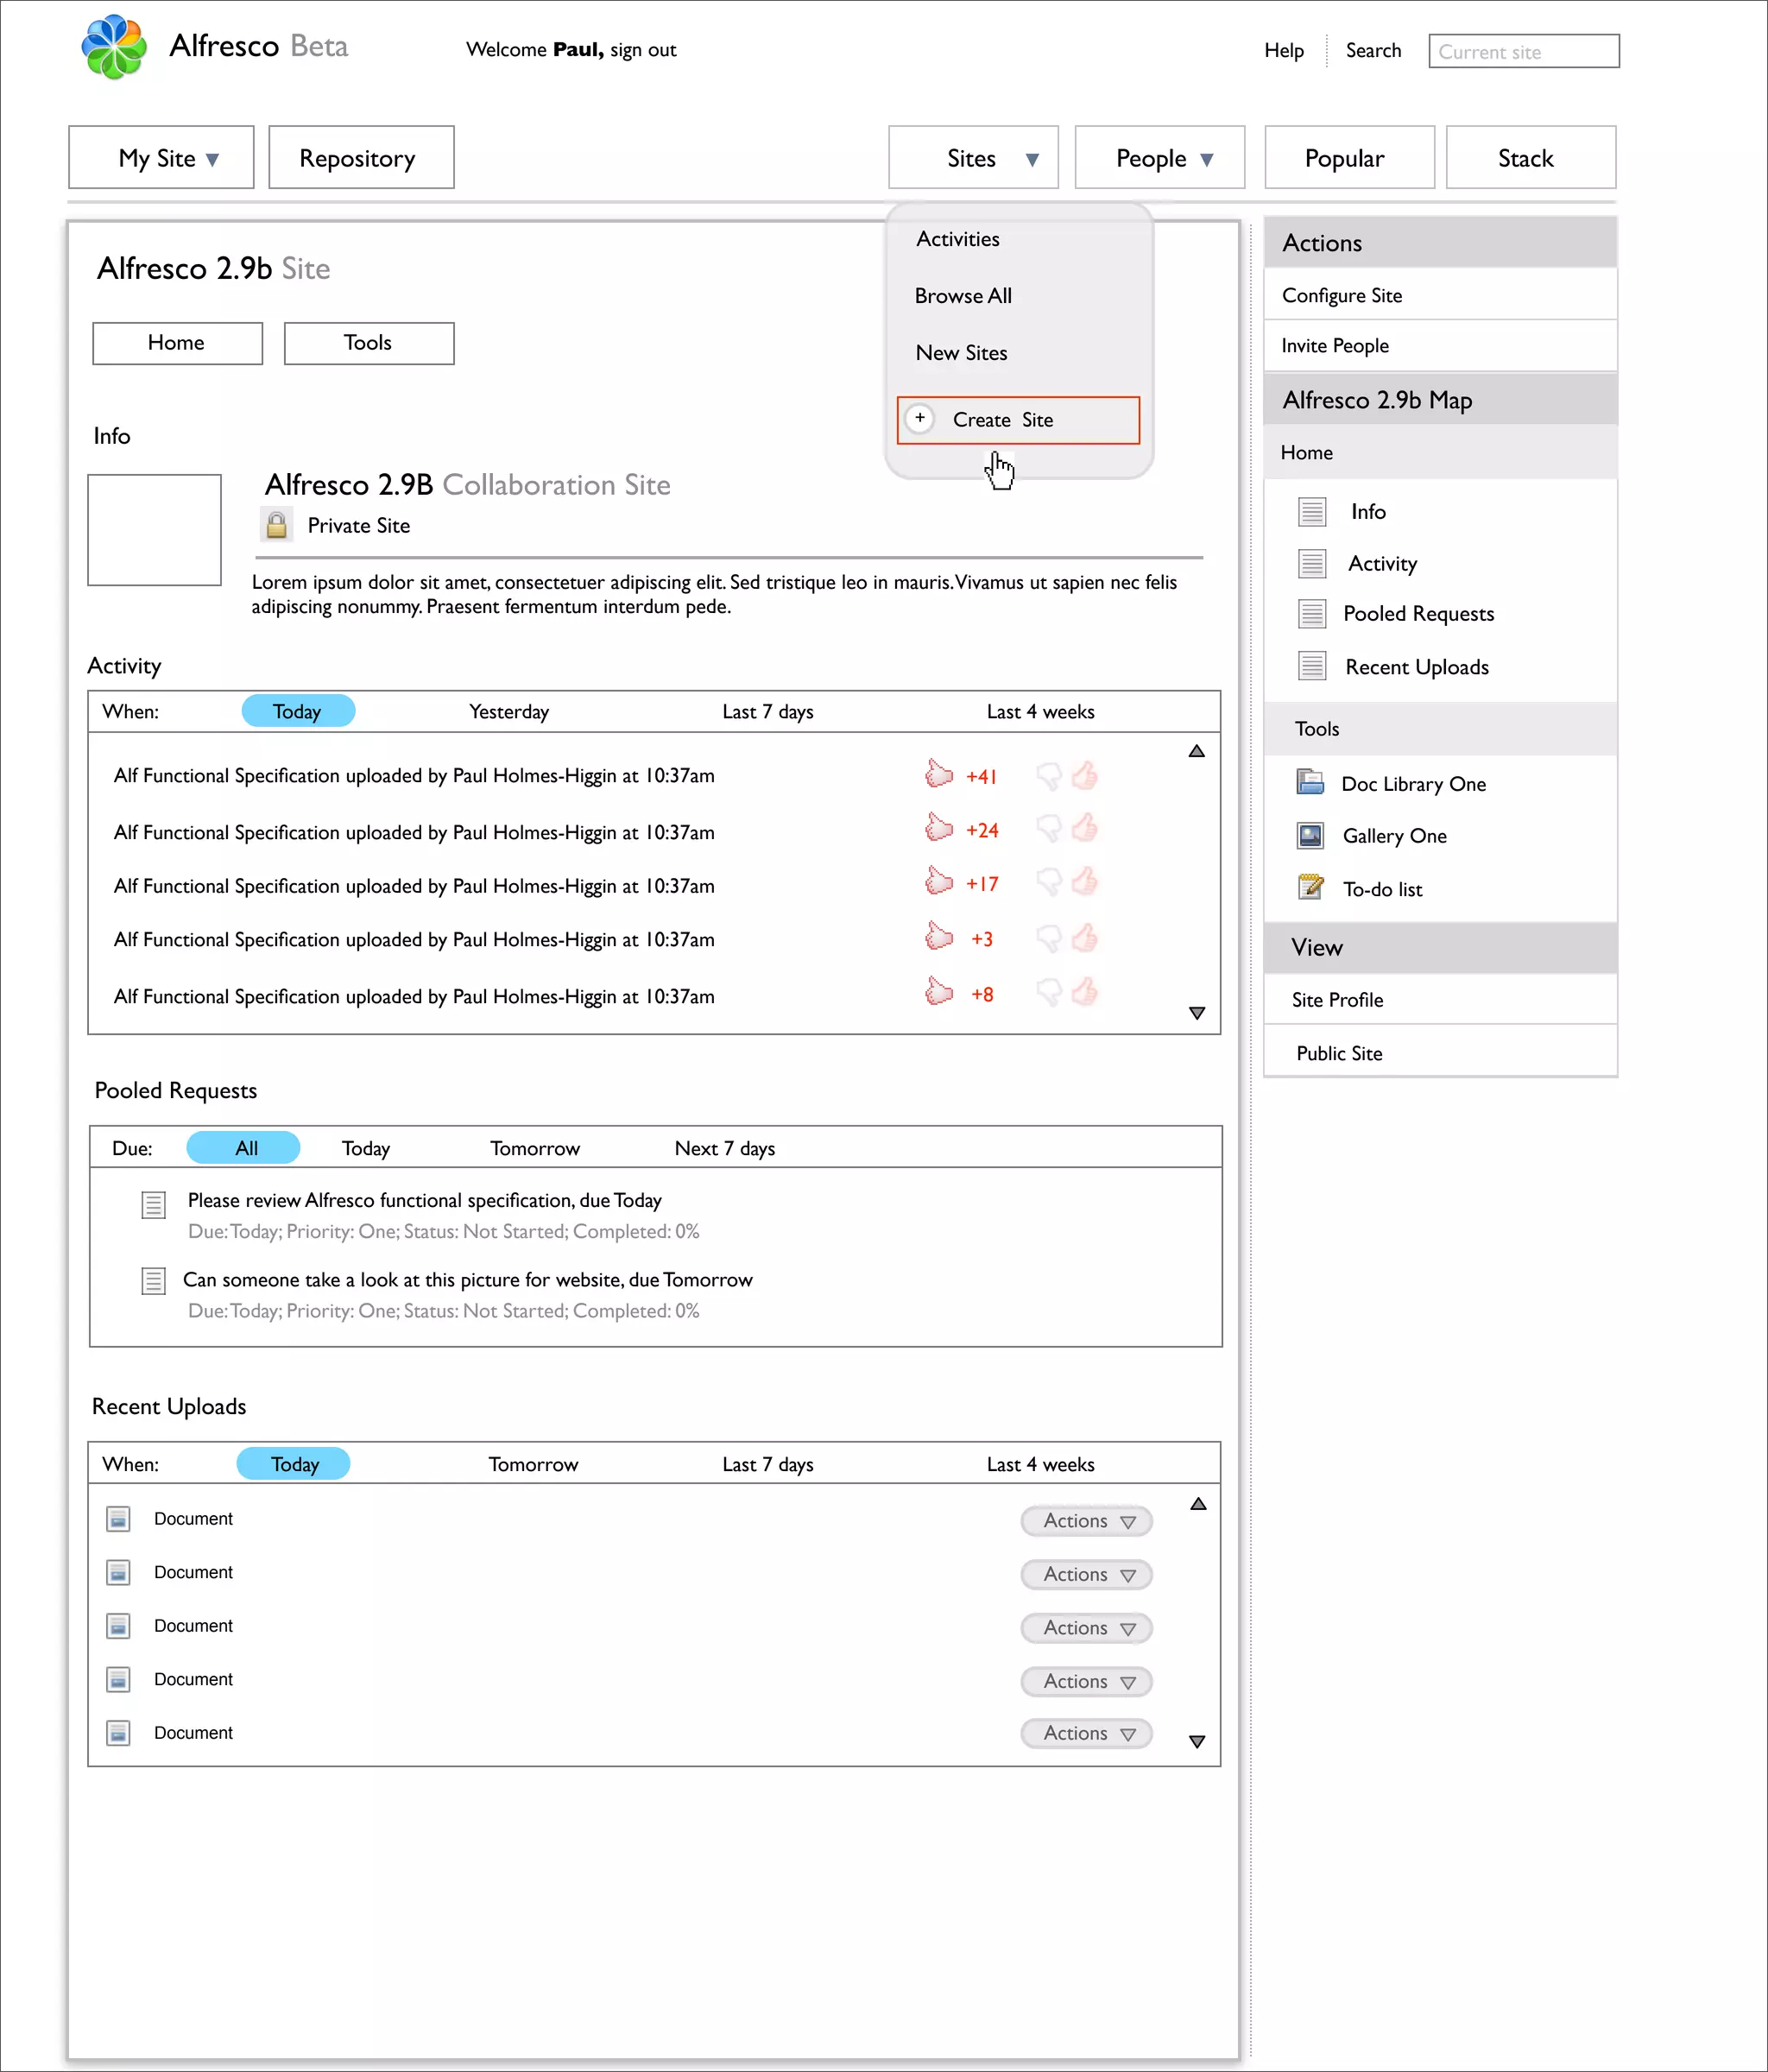
Task: Click the Activity list scroll down arrow
Action: click(x=1197, y=1013)
